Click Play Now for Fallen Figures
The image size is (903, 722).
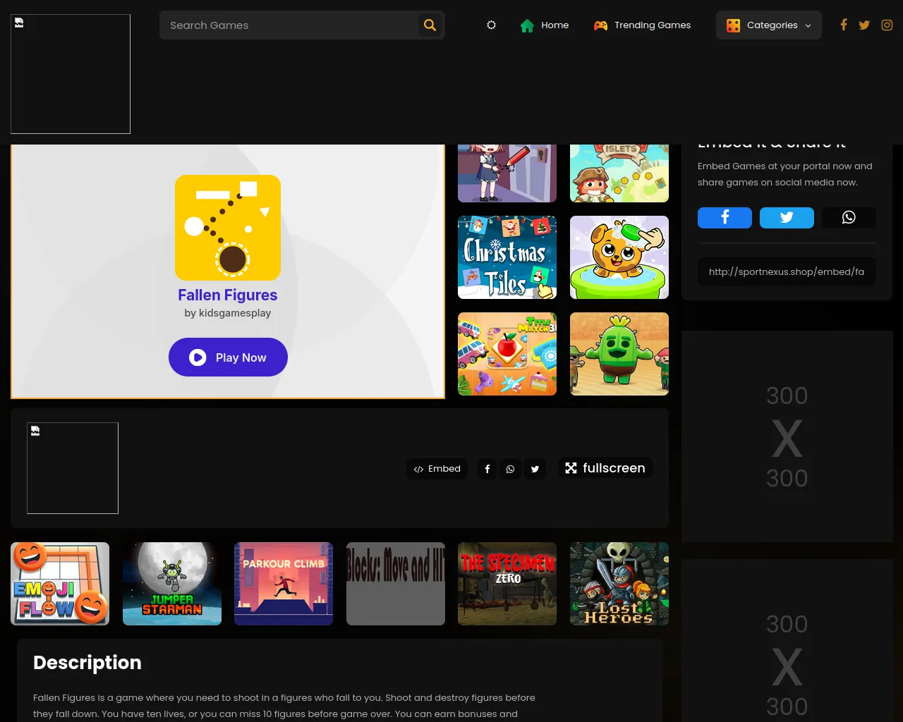click(227, 357)
